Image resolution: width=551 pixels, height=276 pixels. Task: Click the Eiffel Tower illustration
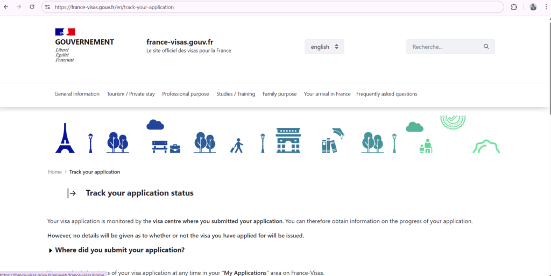(x=65, y=139)
